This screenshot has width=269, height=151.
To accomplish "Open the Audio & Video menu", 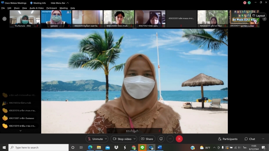I will (x=36, y=8).
